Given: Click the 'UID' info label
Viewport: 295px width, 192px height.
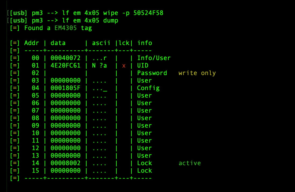Looking at the screenshot, I should [x=143, y=65].
